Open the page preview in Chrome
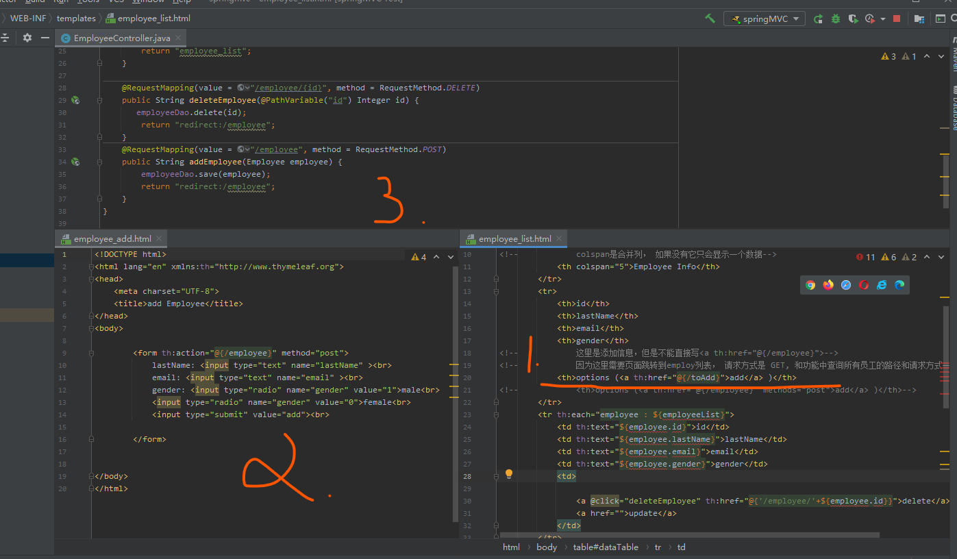 810,285
